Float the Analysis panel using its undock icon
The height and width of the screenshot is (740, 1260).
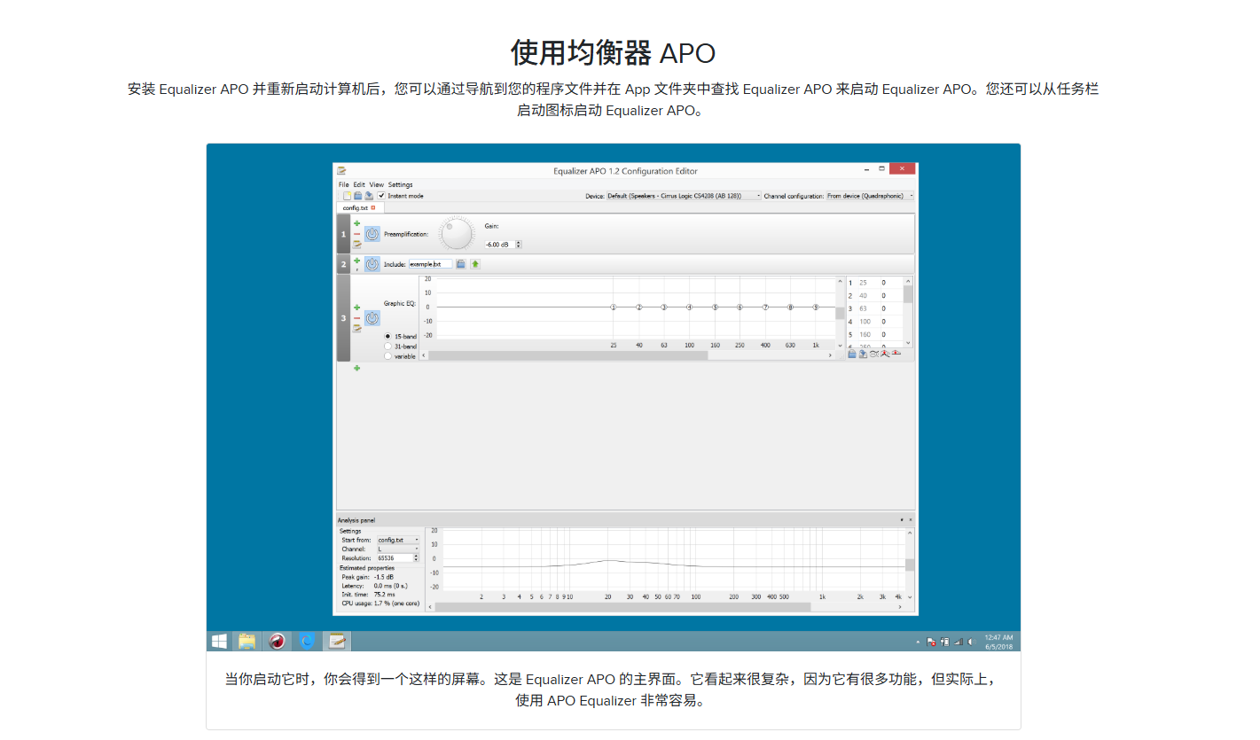tap(902, 520)
